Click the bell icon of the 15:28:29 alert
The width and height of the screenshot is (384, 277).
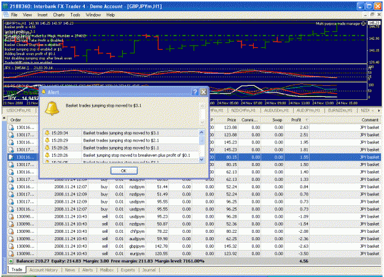(x=47, y=140)
